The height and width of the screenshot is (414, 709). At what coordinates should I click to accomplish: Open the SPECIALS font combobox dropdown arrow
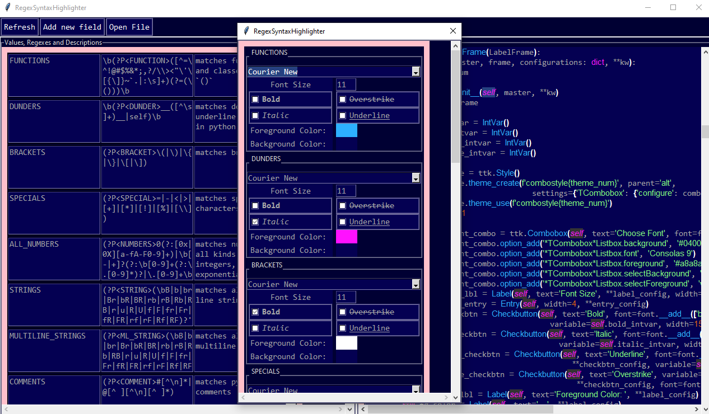coord(416,390)
